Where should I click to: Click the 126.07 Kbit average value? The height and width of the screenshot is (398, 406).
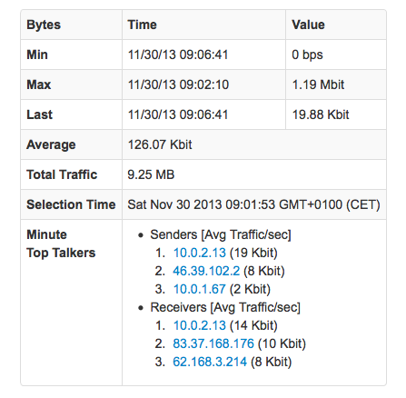(160, 144)
